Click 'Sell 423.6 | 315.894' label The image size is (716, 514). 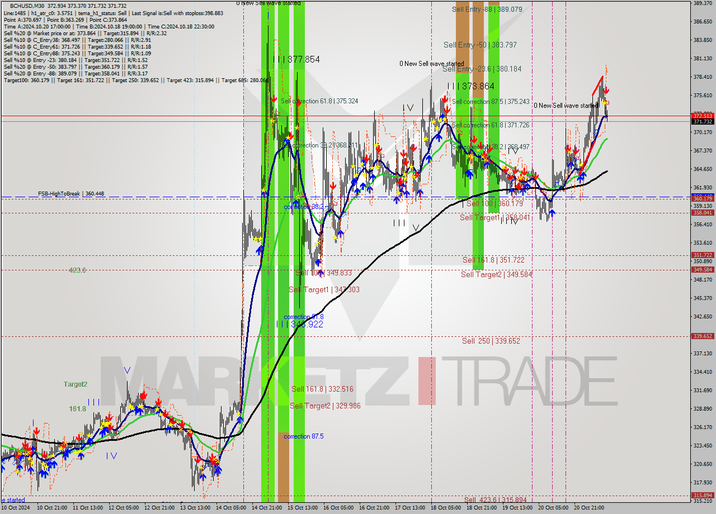click(496, 500)
